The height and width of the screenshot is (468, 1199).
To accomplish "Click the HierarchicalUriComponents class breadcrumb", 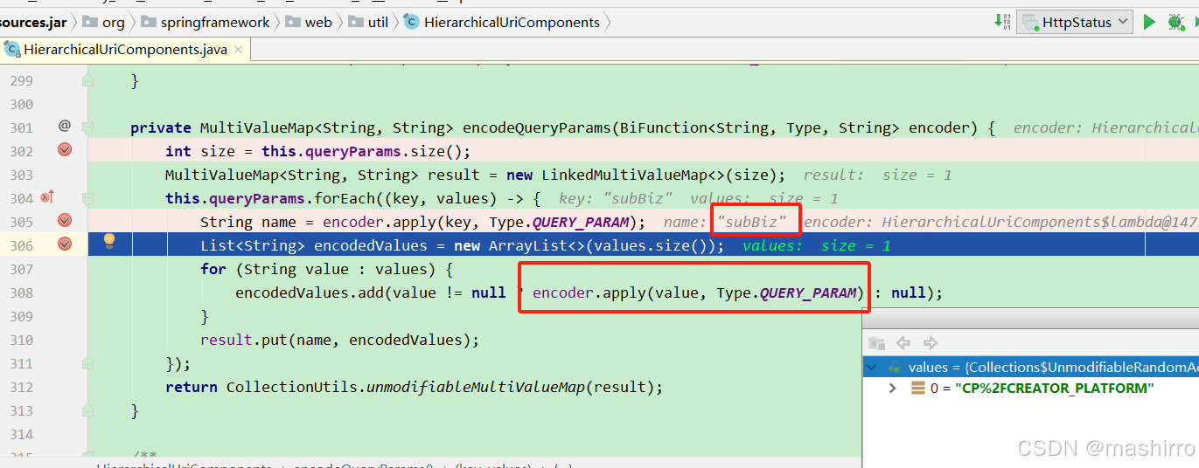I will coord(502,23).
